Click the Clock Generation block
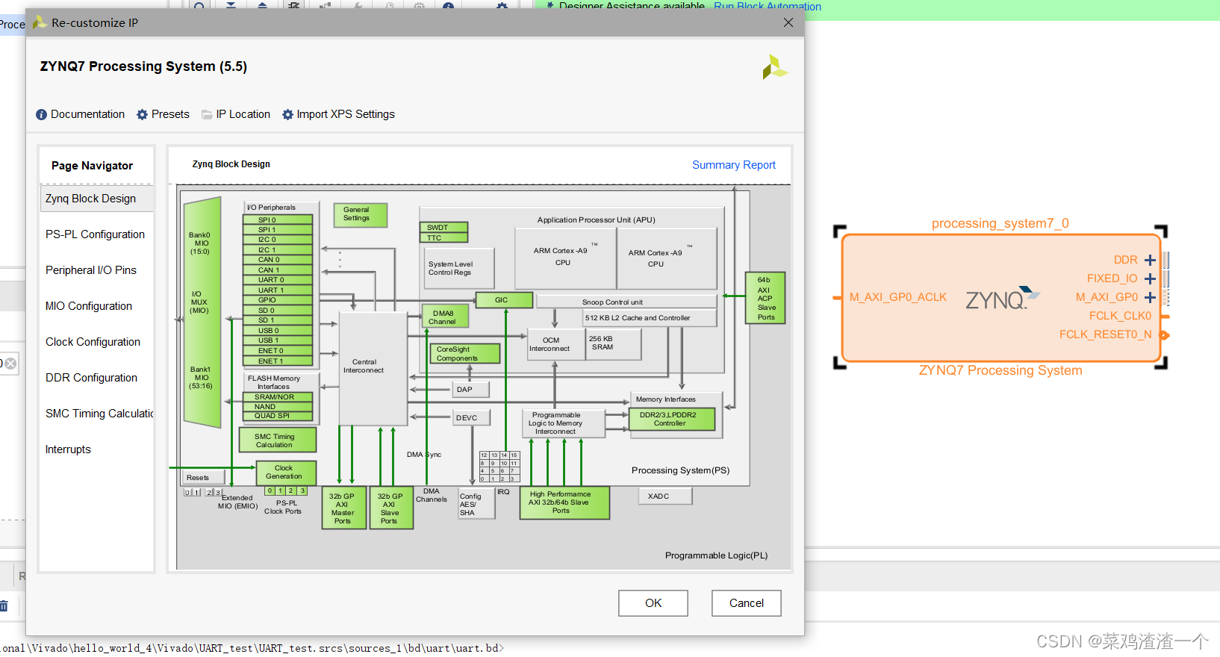 point(286,473)
